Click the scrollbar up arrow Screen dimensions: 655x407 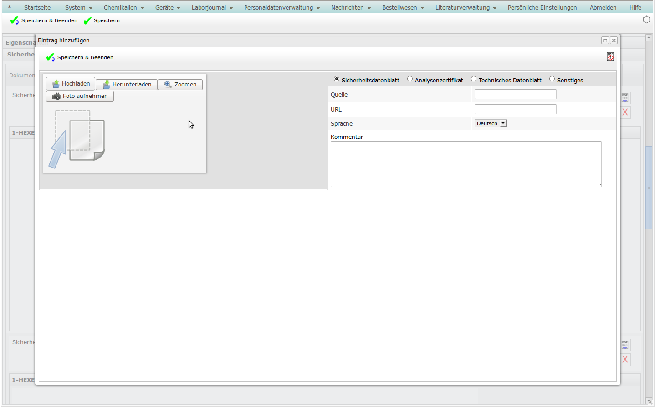point(649,38)
